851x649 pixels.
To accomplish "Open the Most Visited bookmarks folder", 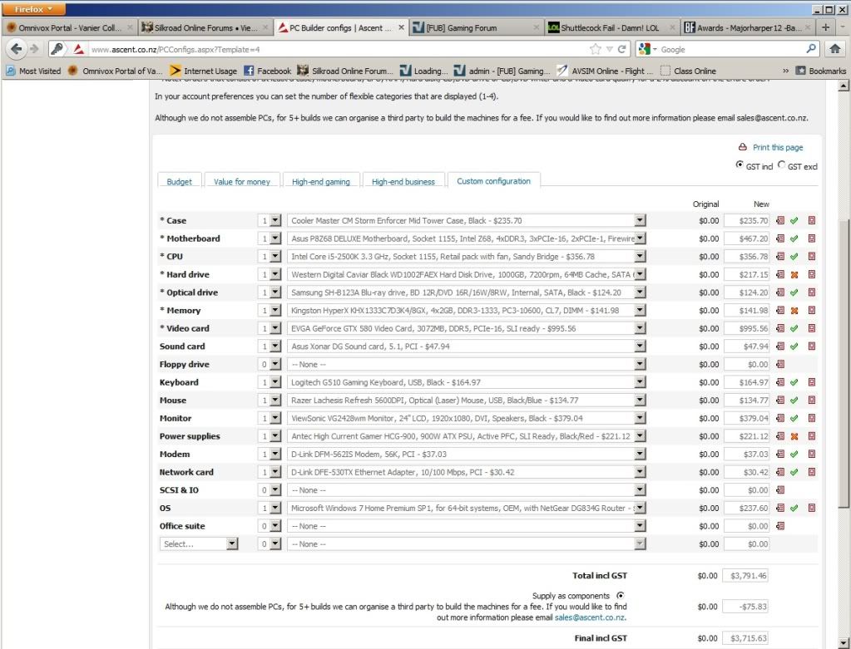I will tap(33, 71).
